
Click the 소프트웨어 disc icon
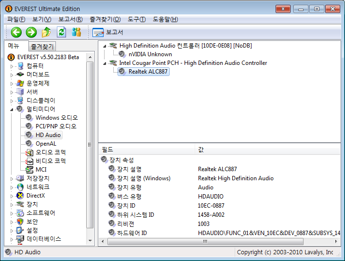point(20,213)
